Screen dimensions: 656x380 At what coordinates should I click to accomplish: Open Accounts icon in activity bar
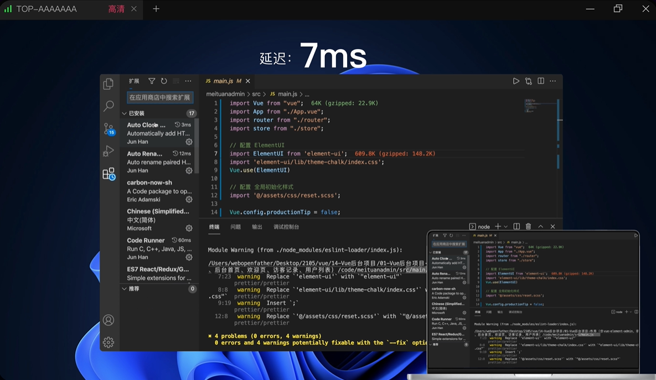click(x=109, y=320)
